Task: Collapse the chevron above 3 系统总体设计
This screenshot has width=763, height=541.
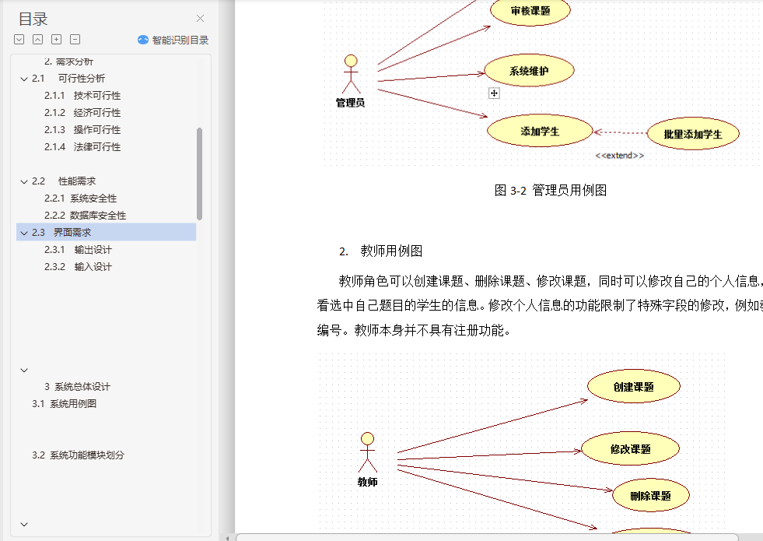Action: [24, 370]
